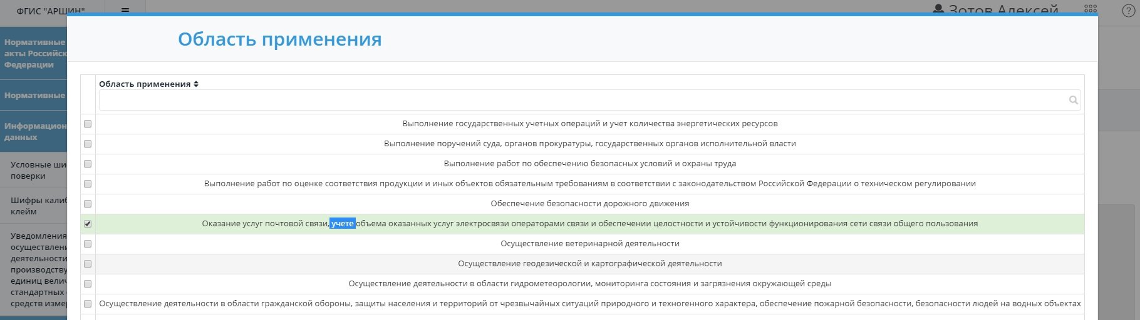The height and width of the screenshot is (320, 1140).
Task: Expand Нормативные акты Российской Федерации sidebar section
Action: [x=34, y=53]
